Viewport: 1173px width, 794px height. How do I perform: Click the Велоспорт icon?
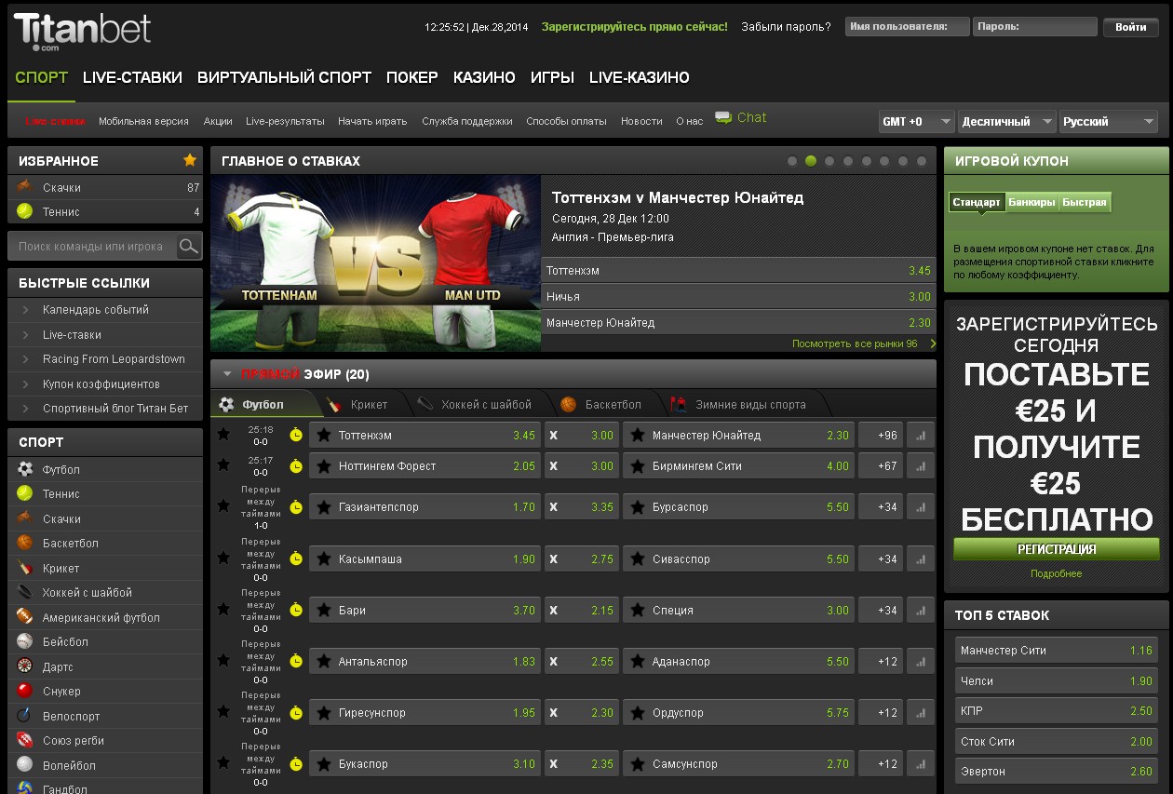point(25,716)
